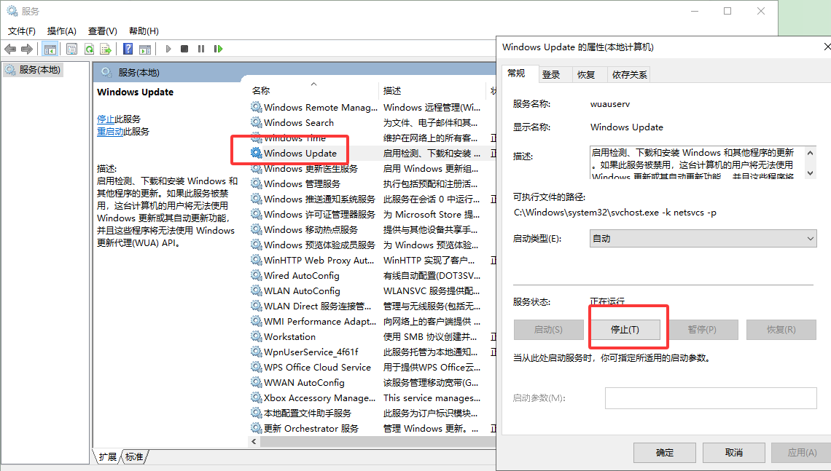Click left arrow of horizontal list scrollbar
Screen dimensions: 831x471
pyautogui.click(x=254, y=441)
